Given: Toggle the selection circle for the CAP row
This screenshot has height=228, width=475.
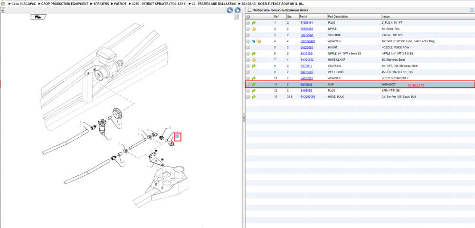Looking at the screenshot, I should point(248,85).
